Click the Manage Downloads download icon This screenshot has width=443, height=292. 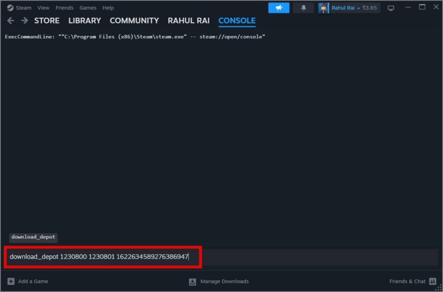(192, 281)
